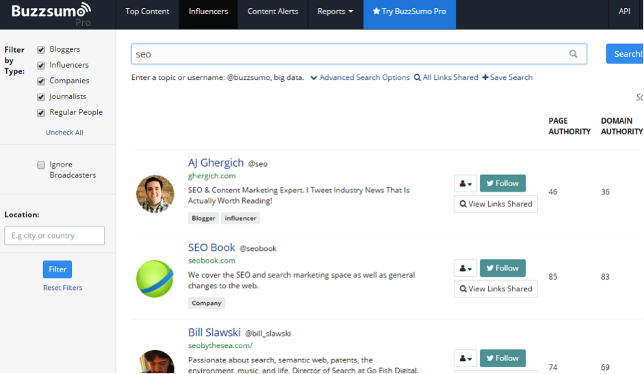
Task: Click AJ Ghergich's profile photo
Action: click(155, 193)
